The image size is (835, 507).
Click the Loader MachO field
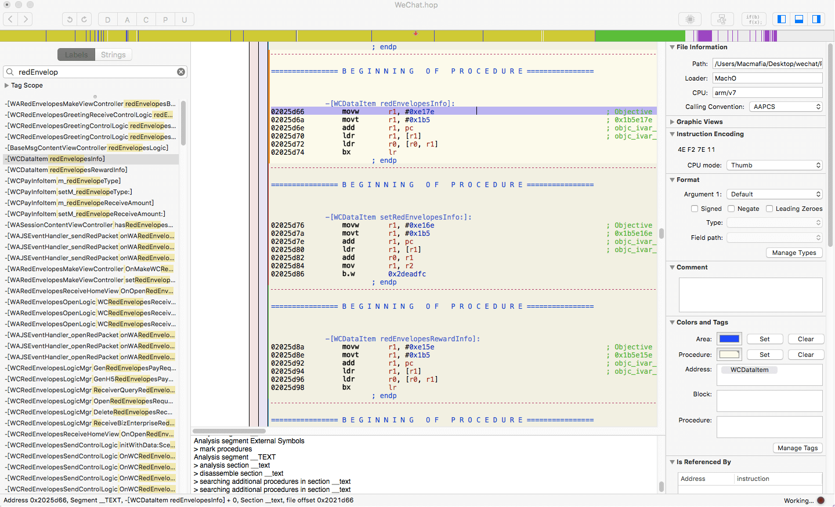[x=767, y=78]
